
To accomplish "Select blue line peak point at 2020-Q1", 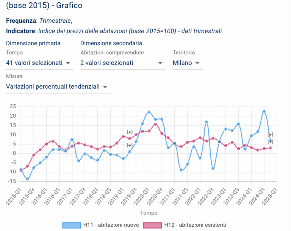I will click(x=149, y=112).
